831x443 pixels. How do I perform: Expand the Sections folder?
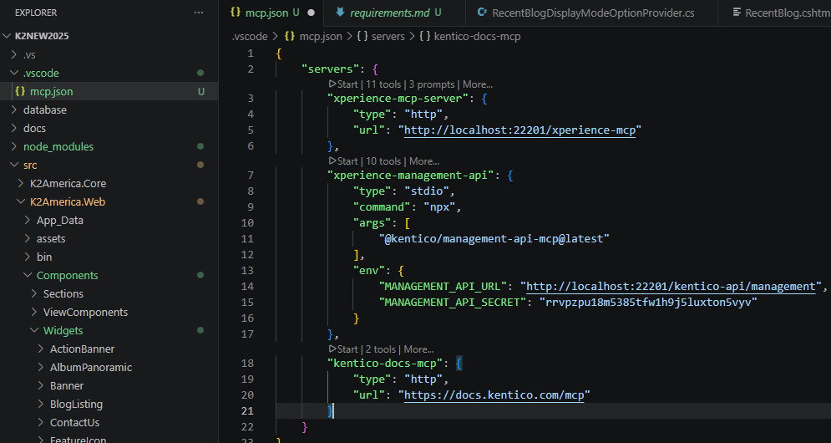(x=34, y=293)
